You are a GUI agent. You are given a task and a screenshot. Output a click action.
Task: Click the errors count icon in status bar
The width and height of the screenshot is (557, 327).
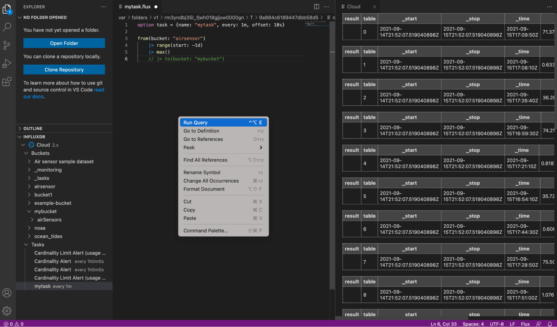(x=6, y=324)
